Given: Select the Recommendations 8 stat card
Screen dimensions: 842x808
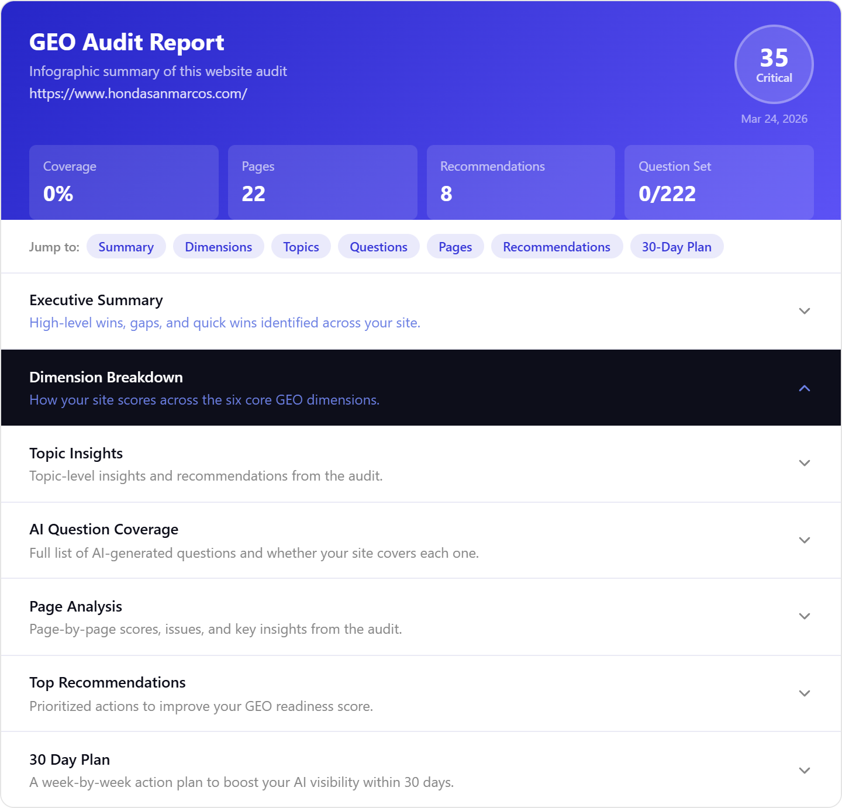Looking at the screenshot, I should pos(521,182).
